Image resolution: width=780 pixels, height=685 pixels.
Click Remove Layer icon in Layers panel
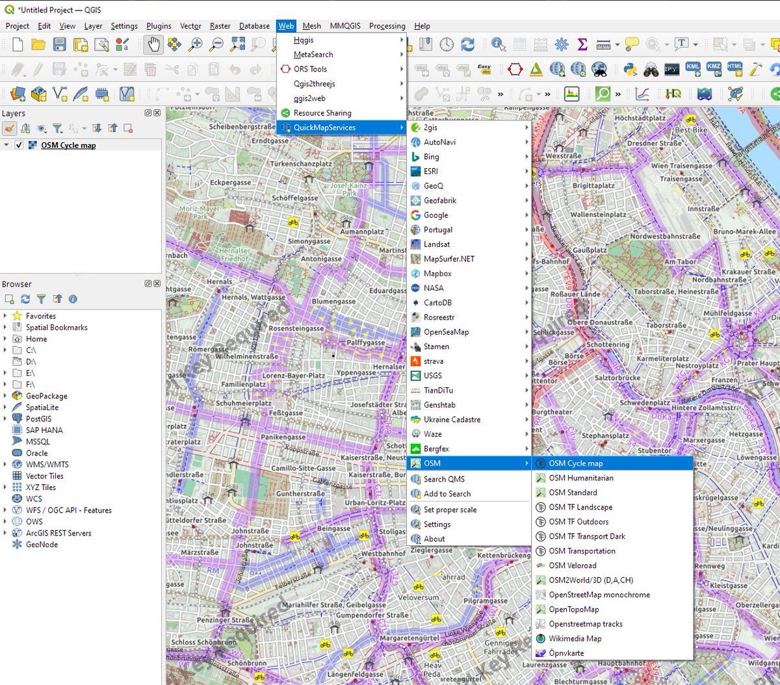[x=128, y=128]
